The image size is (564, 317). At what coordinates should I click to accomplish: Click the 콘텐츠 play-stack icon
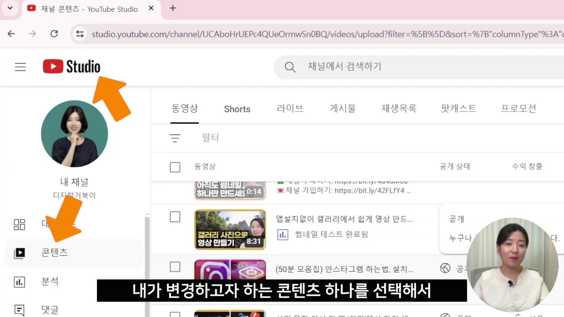[x=20, y=253]
